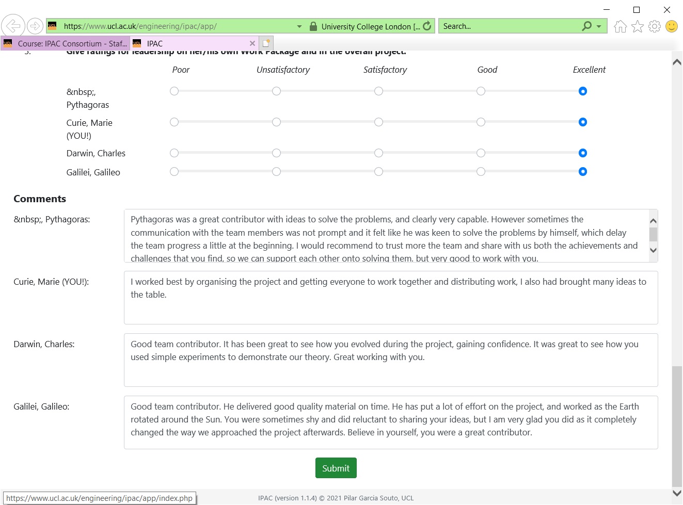
Task: Click the Unsatisfactory column header
Action: click(x=283, y=70)
